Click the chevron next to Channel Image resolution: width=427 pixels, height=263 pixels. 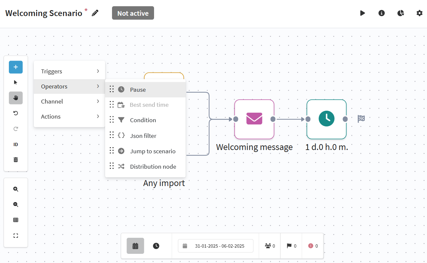click(98, 101)
